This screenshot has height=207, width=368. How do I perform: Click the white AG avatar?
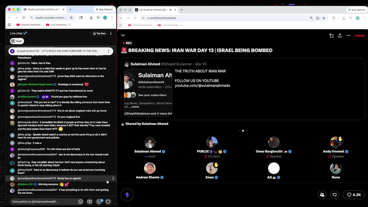(274, 168)
